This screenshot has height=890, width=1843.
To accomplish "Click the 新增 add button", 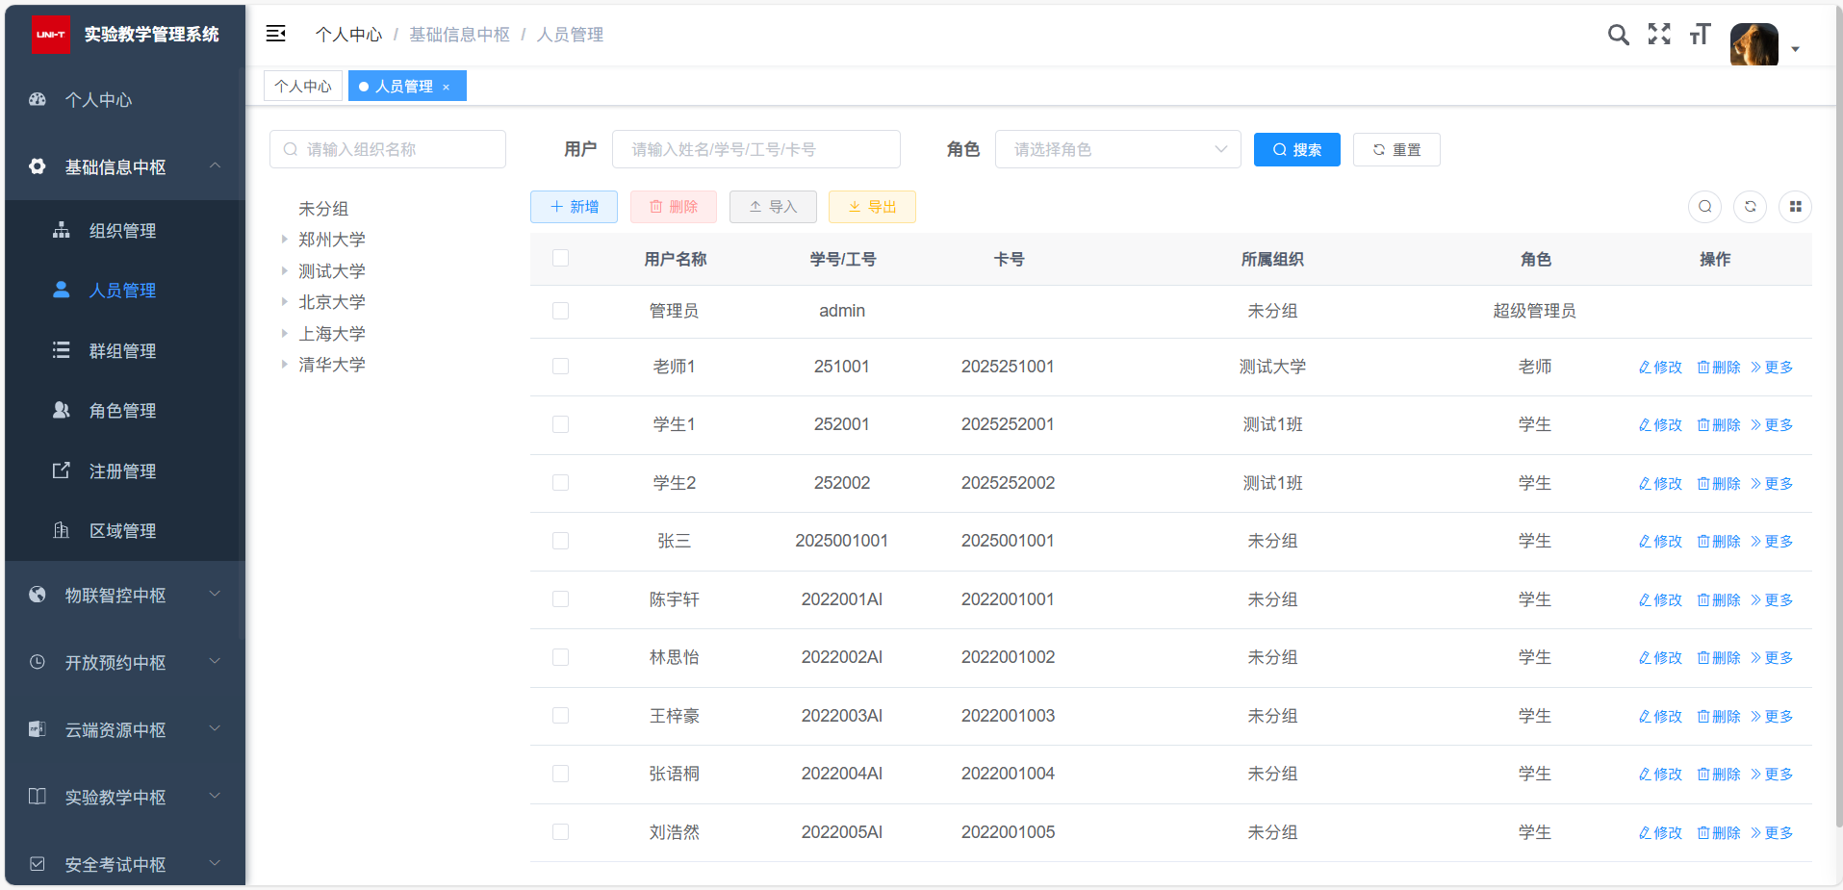I will [574, 207].
